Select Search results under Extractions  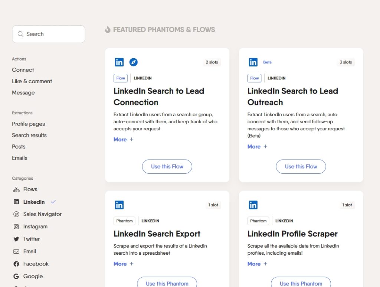coord(29,135)
